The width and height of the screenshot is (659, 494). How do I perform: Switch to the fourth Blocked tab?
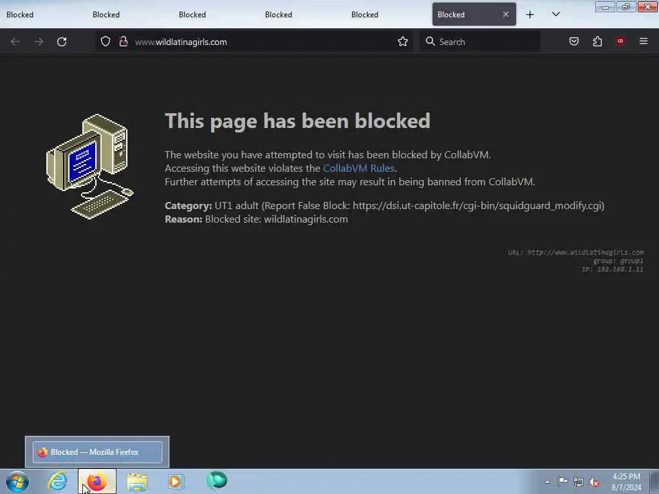[x=301, y=15]
